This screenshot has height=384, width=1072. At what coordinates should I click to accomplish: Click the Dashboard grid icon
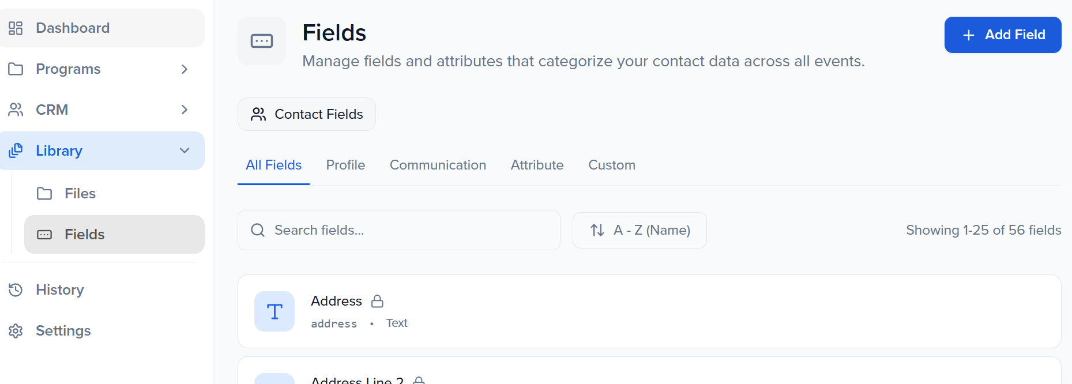[x=16, y=28]
